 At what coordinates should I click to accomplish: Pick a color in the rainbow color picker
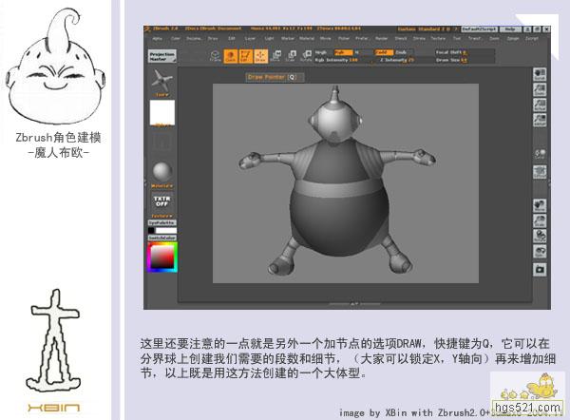pyautogui.click(x=162, y=258)
